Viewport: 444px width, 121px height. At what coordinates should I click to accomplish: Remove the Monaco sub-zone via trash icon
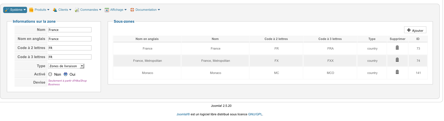click(397, 72)
